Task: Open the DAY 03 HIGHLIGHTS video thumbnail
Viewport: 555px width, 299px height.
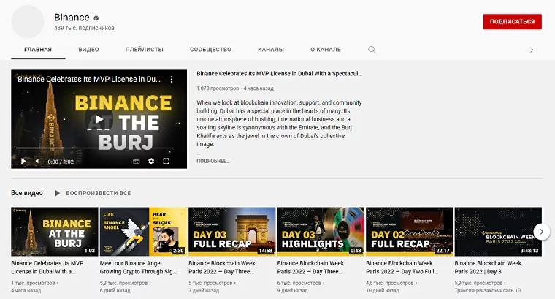Action: click(321, 231)
